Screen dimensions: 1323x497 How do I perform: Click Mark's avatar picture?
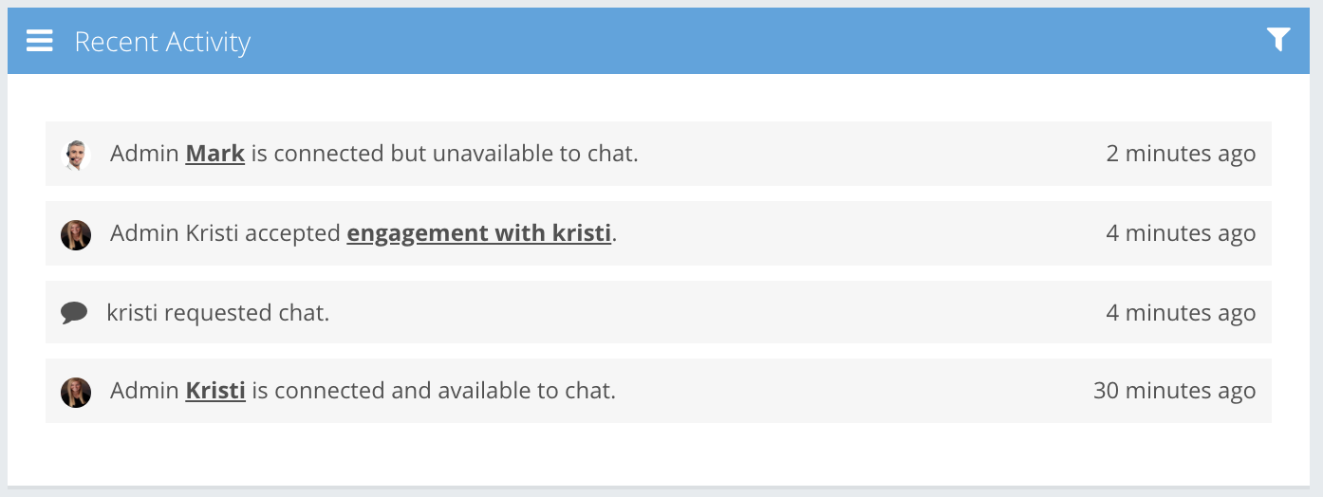click(x=76, y=155)
